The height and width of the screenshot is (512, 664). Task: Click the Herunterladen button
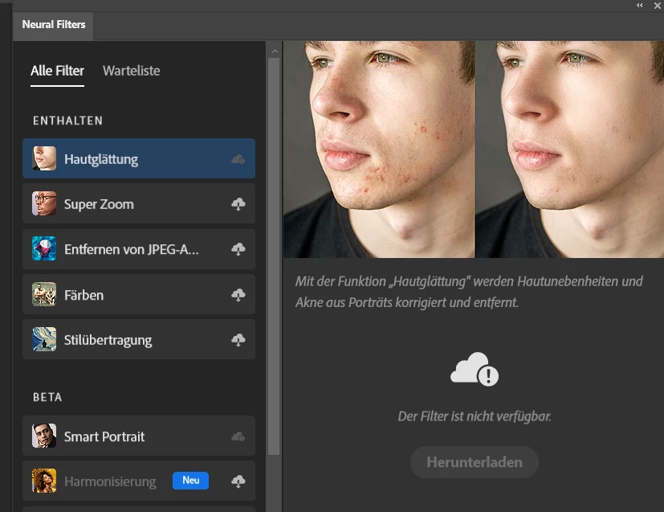pyautogui.click(x=475, y=462)
